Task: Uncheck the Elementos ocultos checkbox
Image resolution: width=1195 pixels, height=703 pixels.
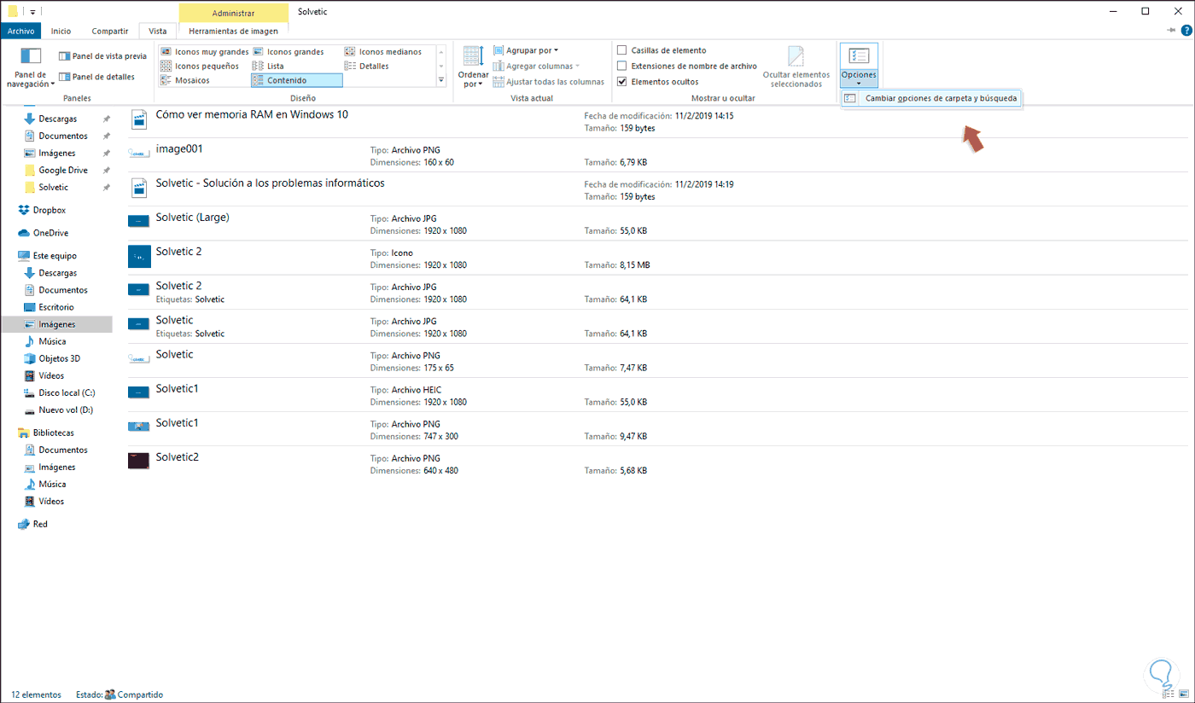Action: tap(622, 82)
